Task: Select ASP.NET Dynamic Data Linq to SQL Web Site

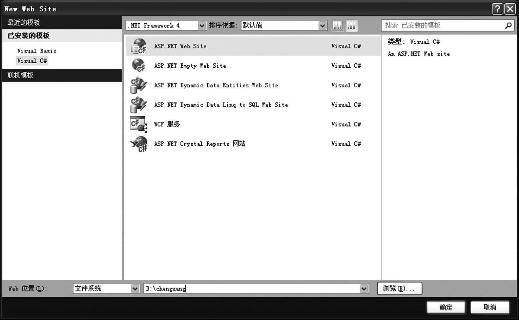Action: click(221, 105)
